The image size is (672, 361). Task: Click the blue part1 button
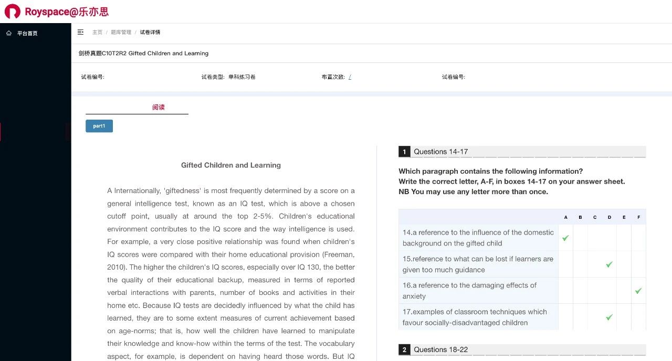pos(99,126)
